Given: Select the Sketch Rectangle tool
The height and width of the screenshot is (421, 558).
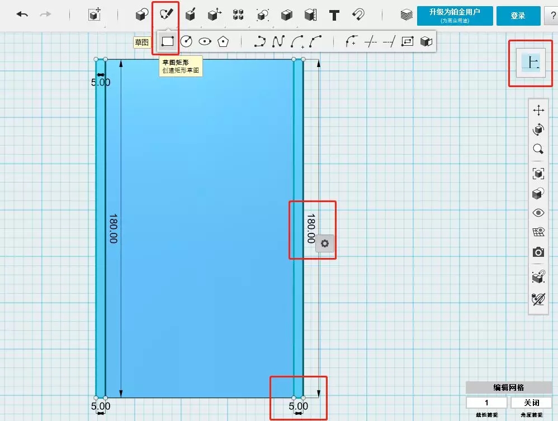Looking at the screenshot, I should tap(167, 41).
